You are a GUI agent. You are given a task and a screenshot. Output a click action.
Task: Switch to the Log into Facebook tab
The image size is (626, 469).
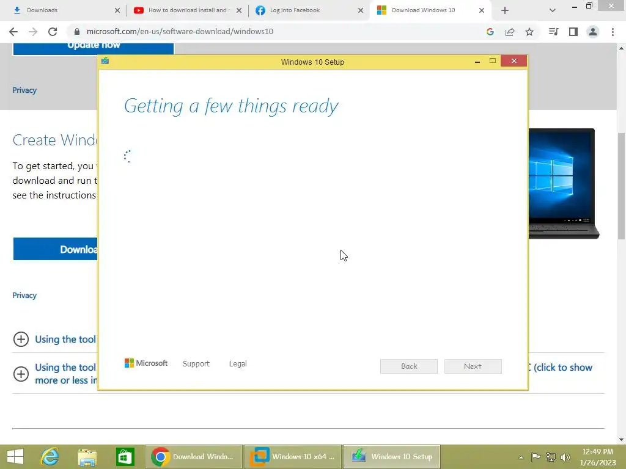[309, 10]
